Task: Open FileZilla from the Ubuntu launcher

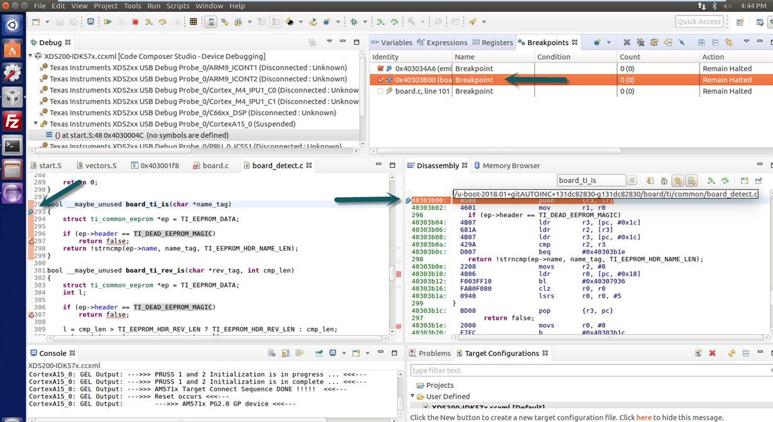Action: pyautogui.click(x=13, y=121)
